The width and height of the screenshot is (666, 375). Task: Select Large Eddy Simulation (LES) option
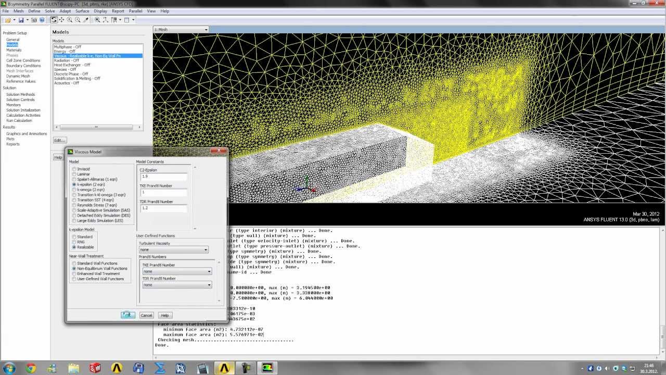point(74,221)
